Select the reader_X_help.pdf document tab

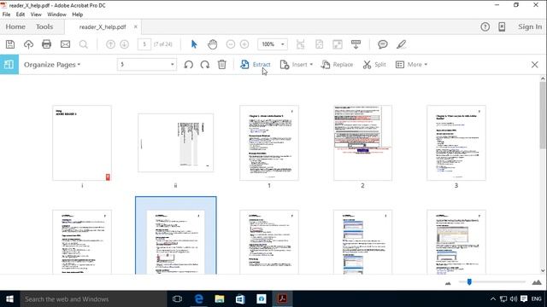point(103,26)
